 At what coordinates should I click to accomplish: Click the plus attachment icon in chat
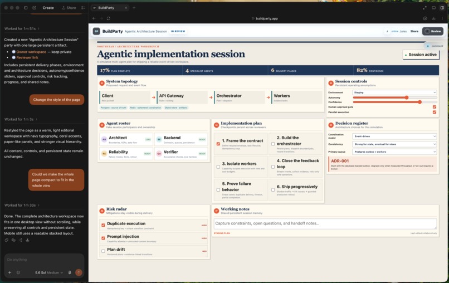(9, 272)
